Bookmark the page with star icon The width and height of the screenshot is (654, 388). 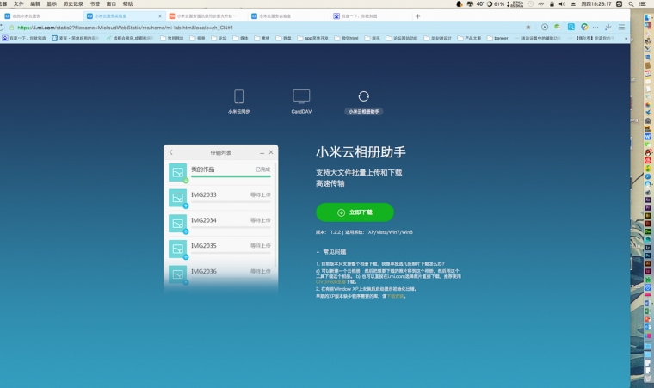pyautogui.click(x=528, y=28)
